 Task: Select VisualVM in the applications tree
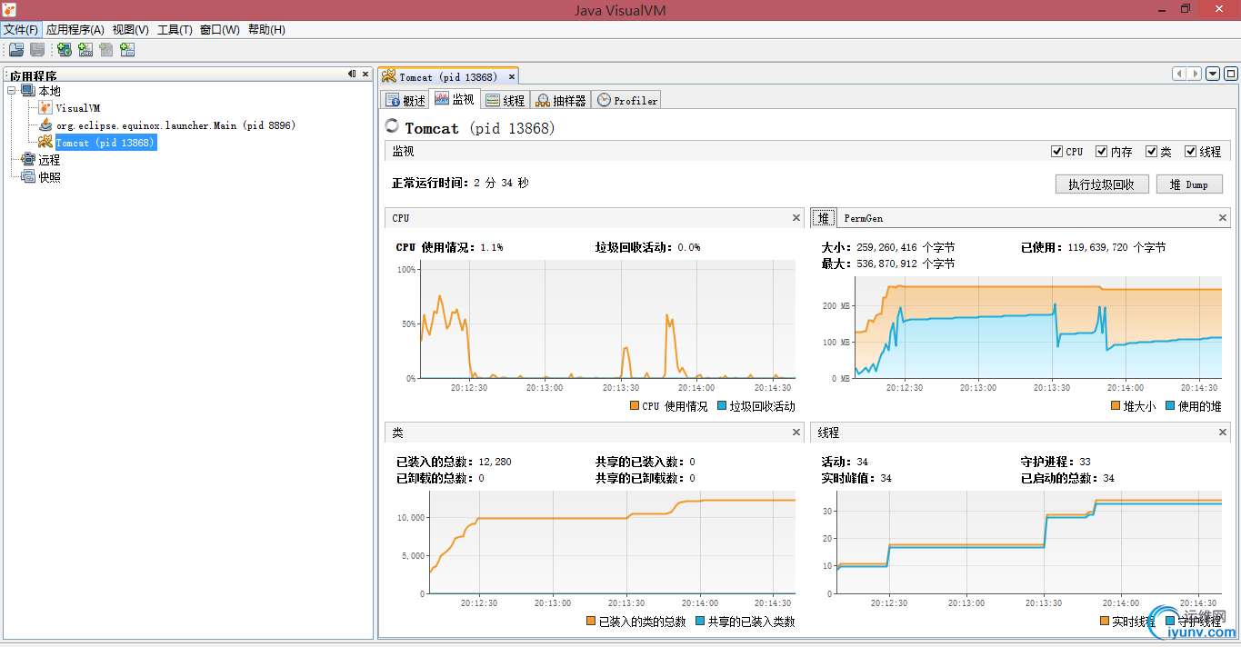pyautogui.click(x=77, y=108)
